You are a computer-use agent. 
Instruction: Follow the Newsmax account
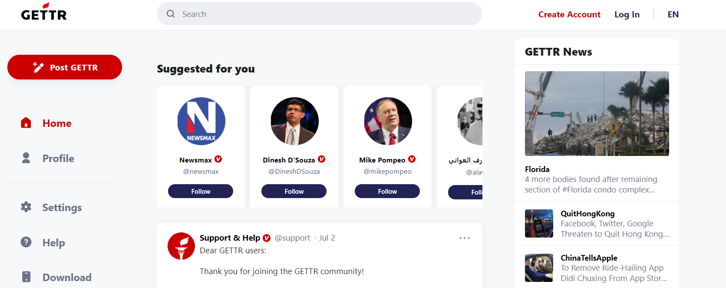[x=201, y=191]
